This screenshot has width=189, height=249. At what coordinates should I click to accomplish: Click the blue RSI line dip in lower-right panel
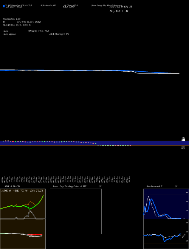(164, 241)
